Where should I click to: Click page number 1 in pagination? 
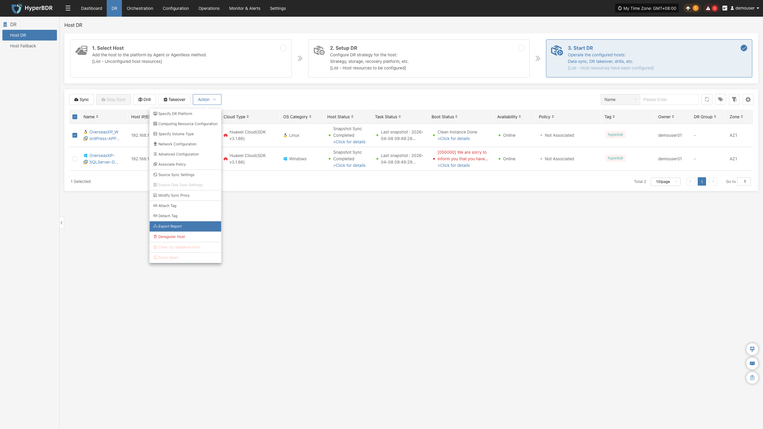702,181
